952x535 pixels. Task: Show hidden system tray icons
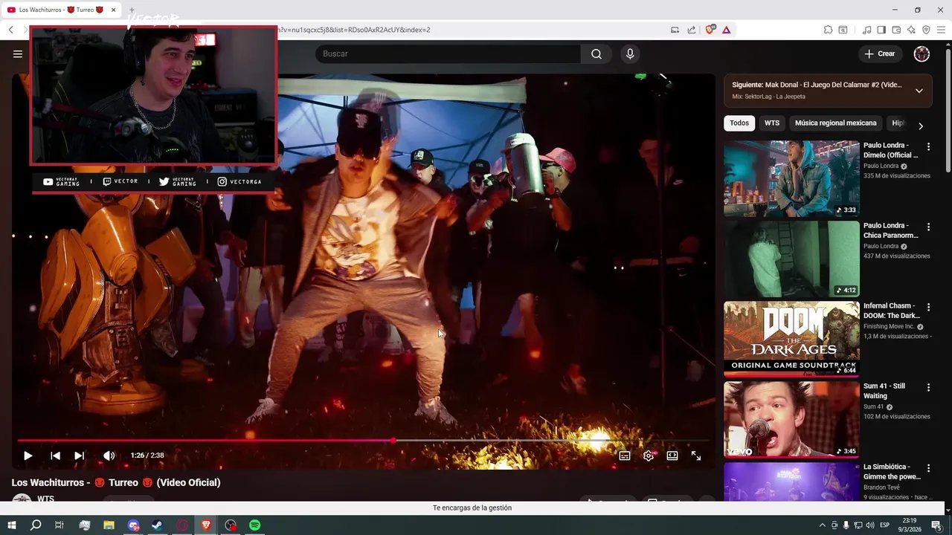point(822,525)
